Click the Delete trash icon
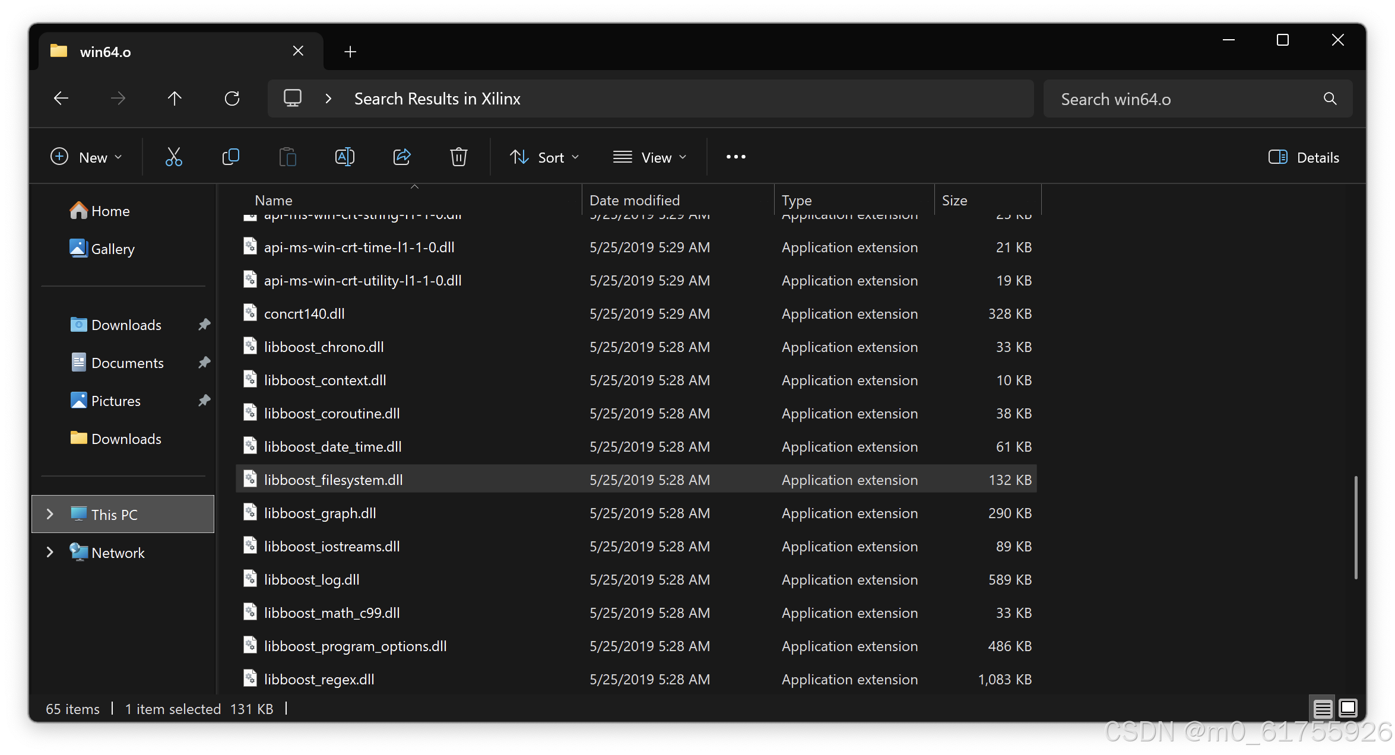Image resolution: width=1395 pixels, height=755 pixels. [x=458, y=157]
